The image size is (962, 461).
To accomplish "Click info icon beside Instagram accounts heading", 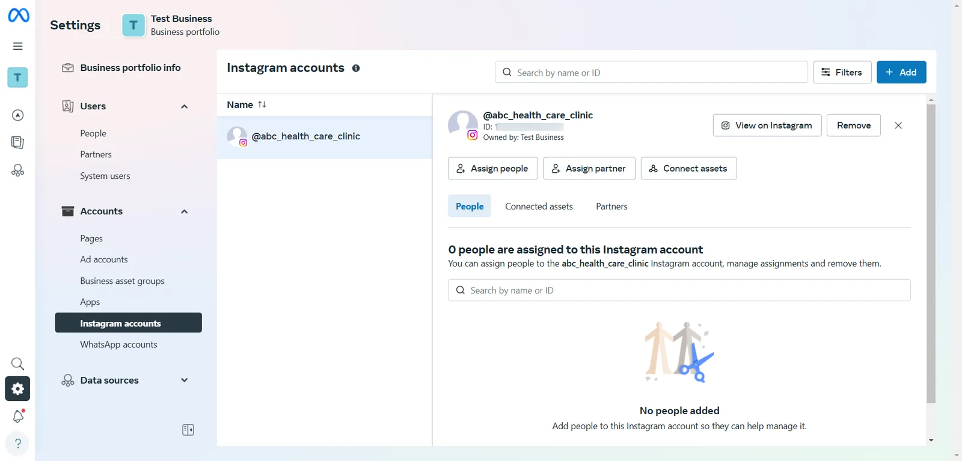I will point(356,68).
